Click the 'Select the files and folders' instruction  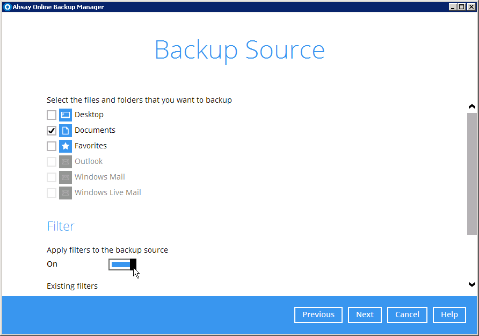[x=139, y=100]
